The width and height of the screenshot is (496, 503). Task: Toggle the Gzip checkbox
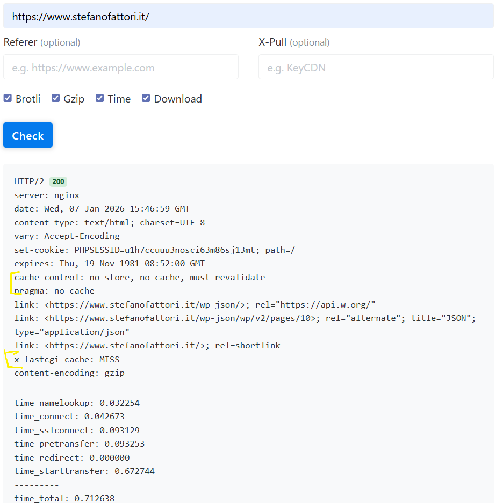coord(56,98)
